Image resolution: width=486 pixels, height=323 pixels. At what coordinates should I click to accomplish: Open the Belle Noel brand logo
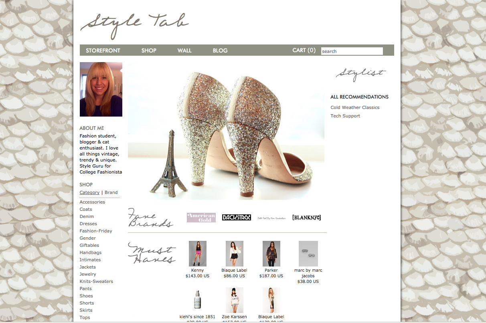click(271, 218)
